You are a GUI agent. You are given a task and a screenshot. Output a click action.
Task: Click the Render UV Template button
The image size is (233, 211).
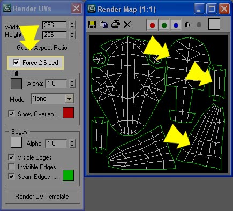point(42,197)
